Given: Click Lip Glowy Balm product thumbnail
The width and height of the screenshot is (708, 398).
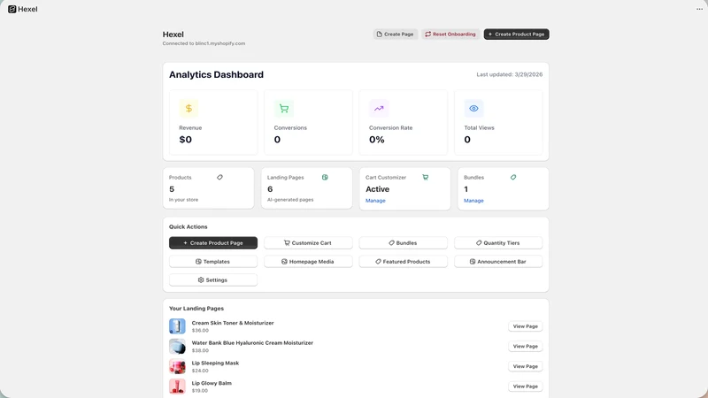Looking at the screenshot, I should [x=178, y=387].
